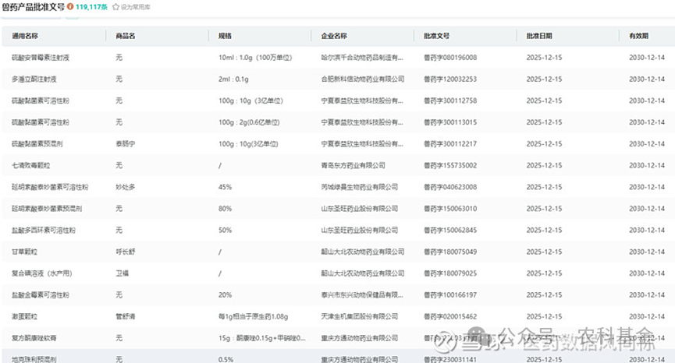The width and height of the screenshot is (675, 363).
Task: Select the 甘草颗粒 row name
Action: (x=24, y=252)
